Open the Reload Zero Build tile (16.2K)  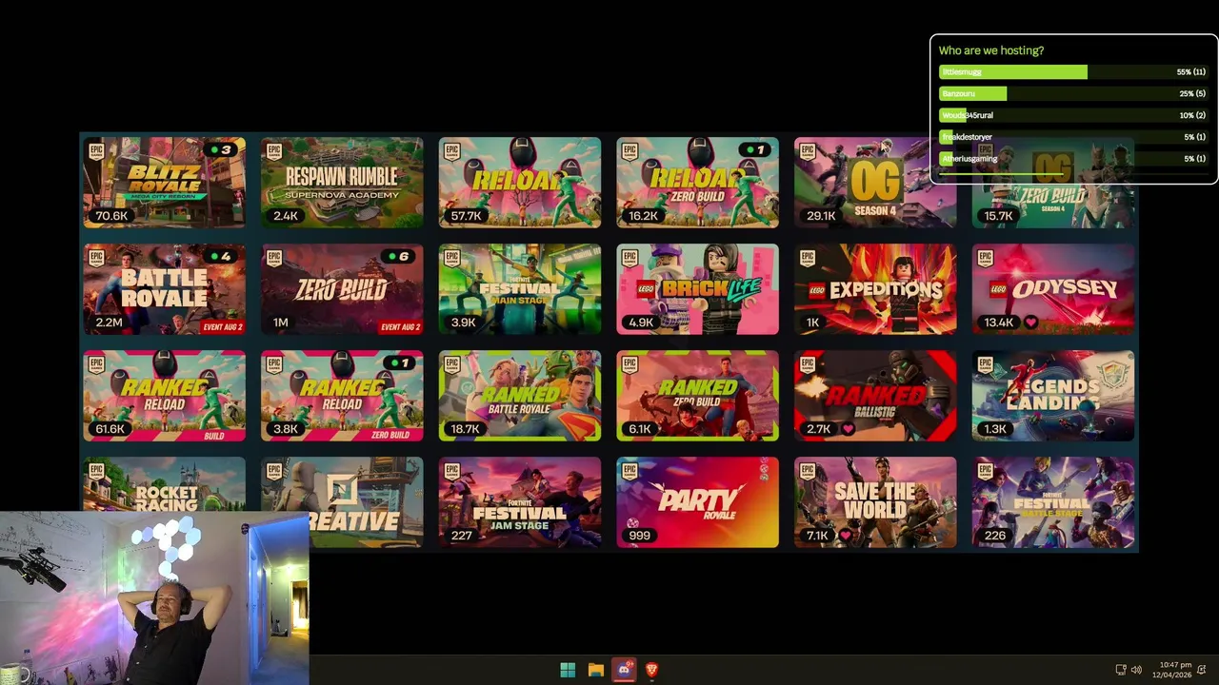coord(697,183)
